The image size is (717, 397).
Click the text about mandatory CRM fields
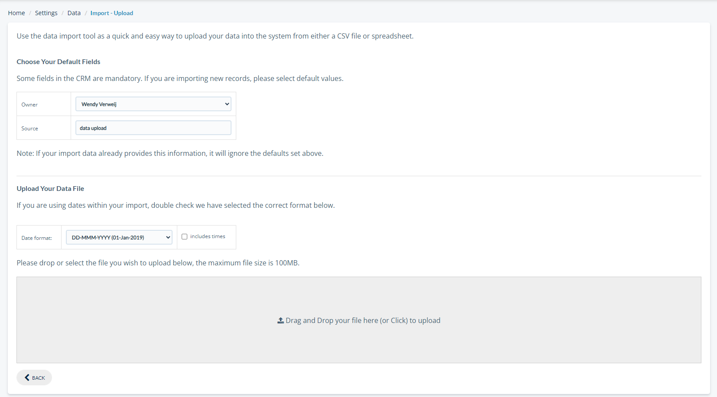point(180,78)
